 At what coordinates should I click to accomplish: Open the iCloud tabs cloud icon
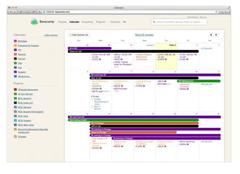[x=27, y=12]
